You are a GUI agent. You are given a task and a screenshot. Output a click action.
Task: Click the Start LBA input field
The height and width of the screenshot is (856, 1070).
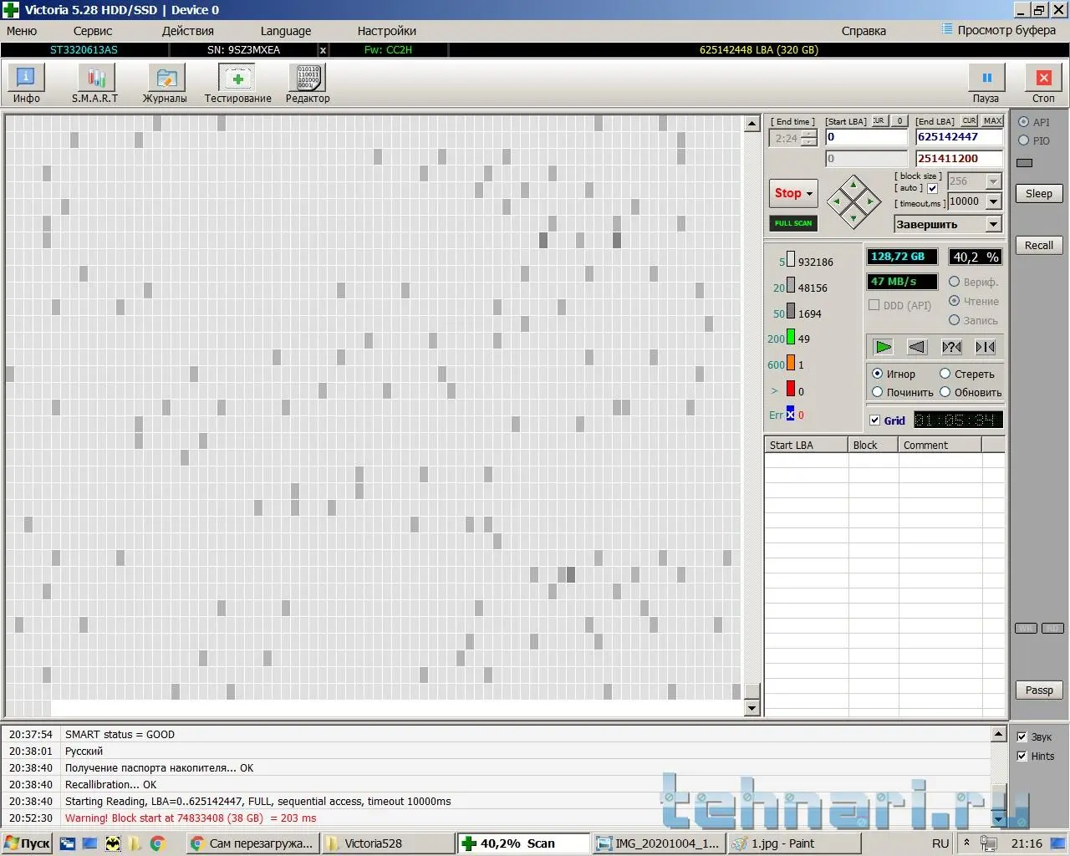866,137
